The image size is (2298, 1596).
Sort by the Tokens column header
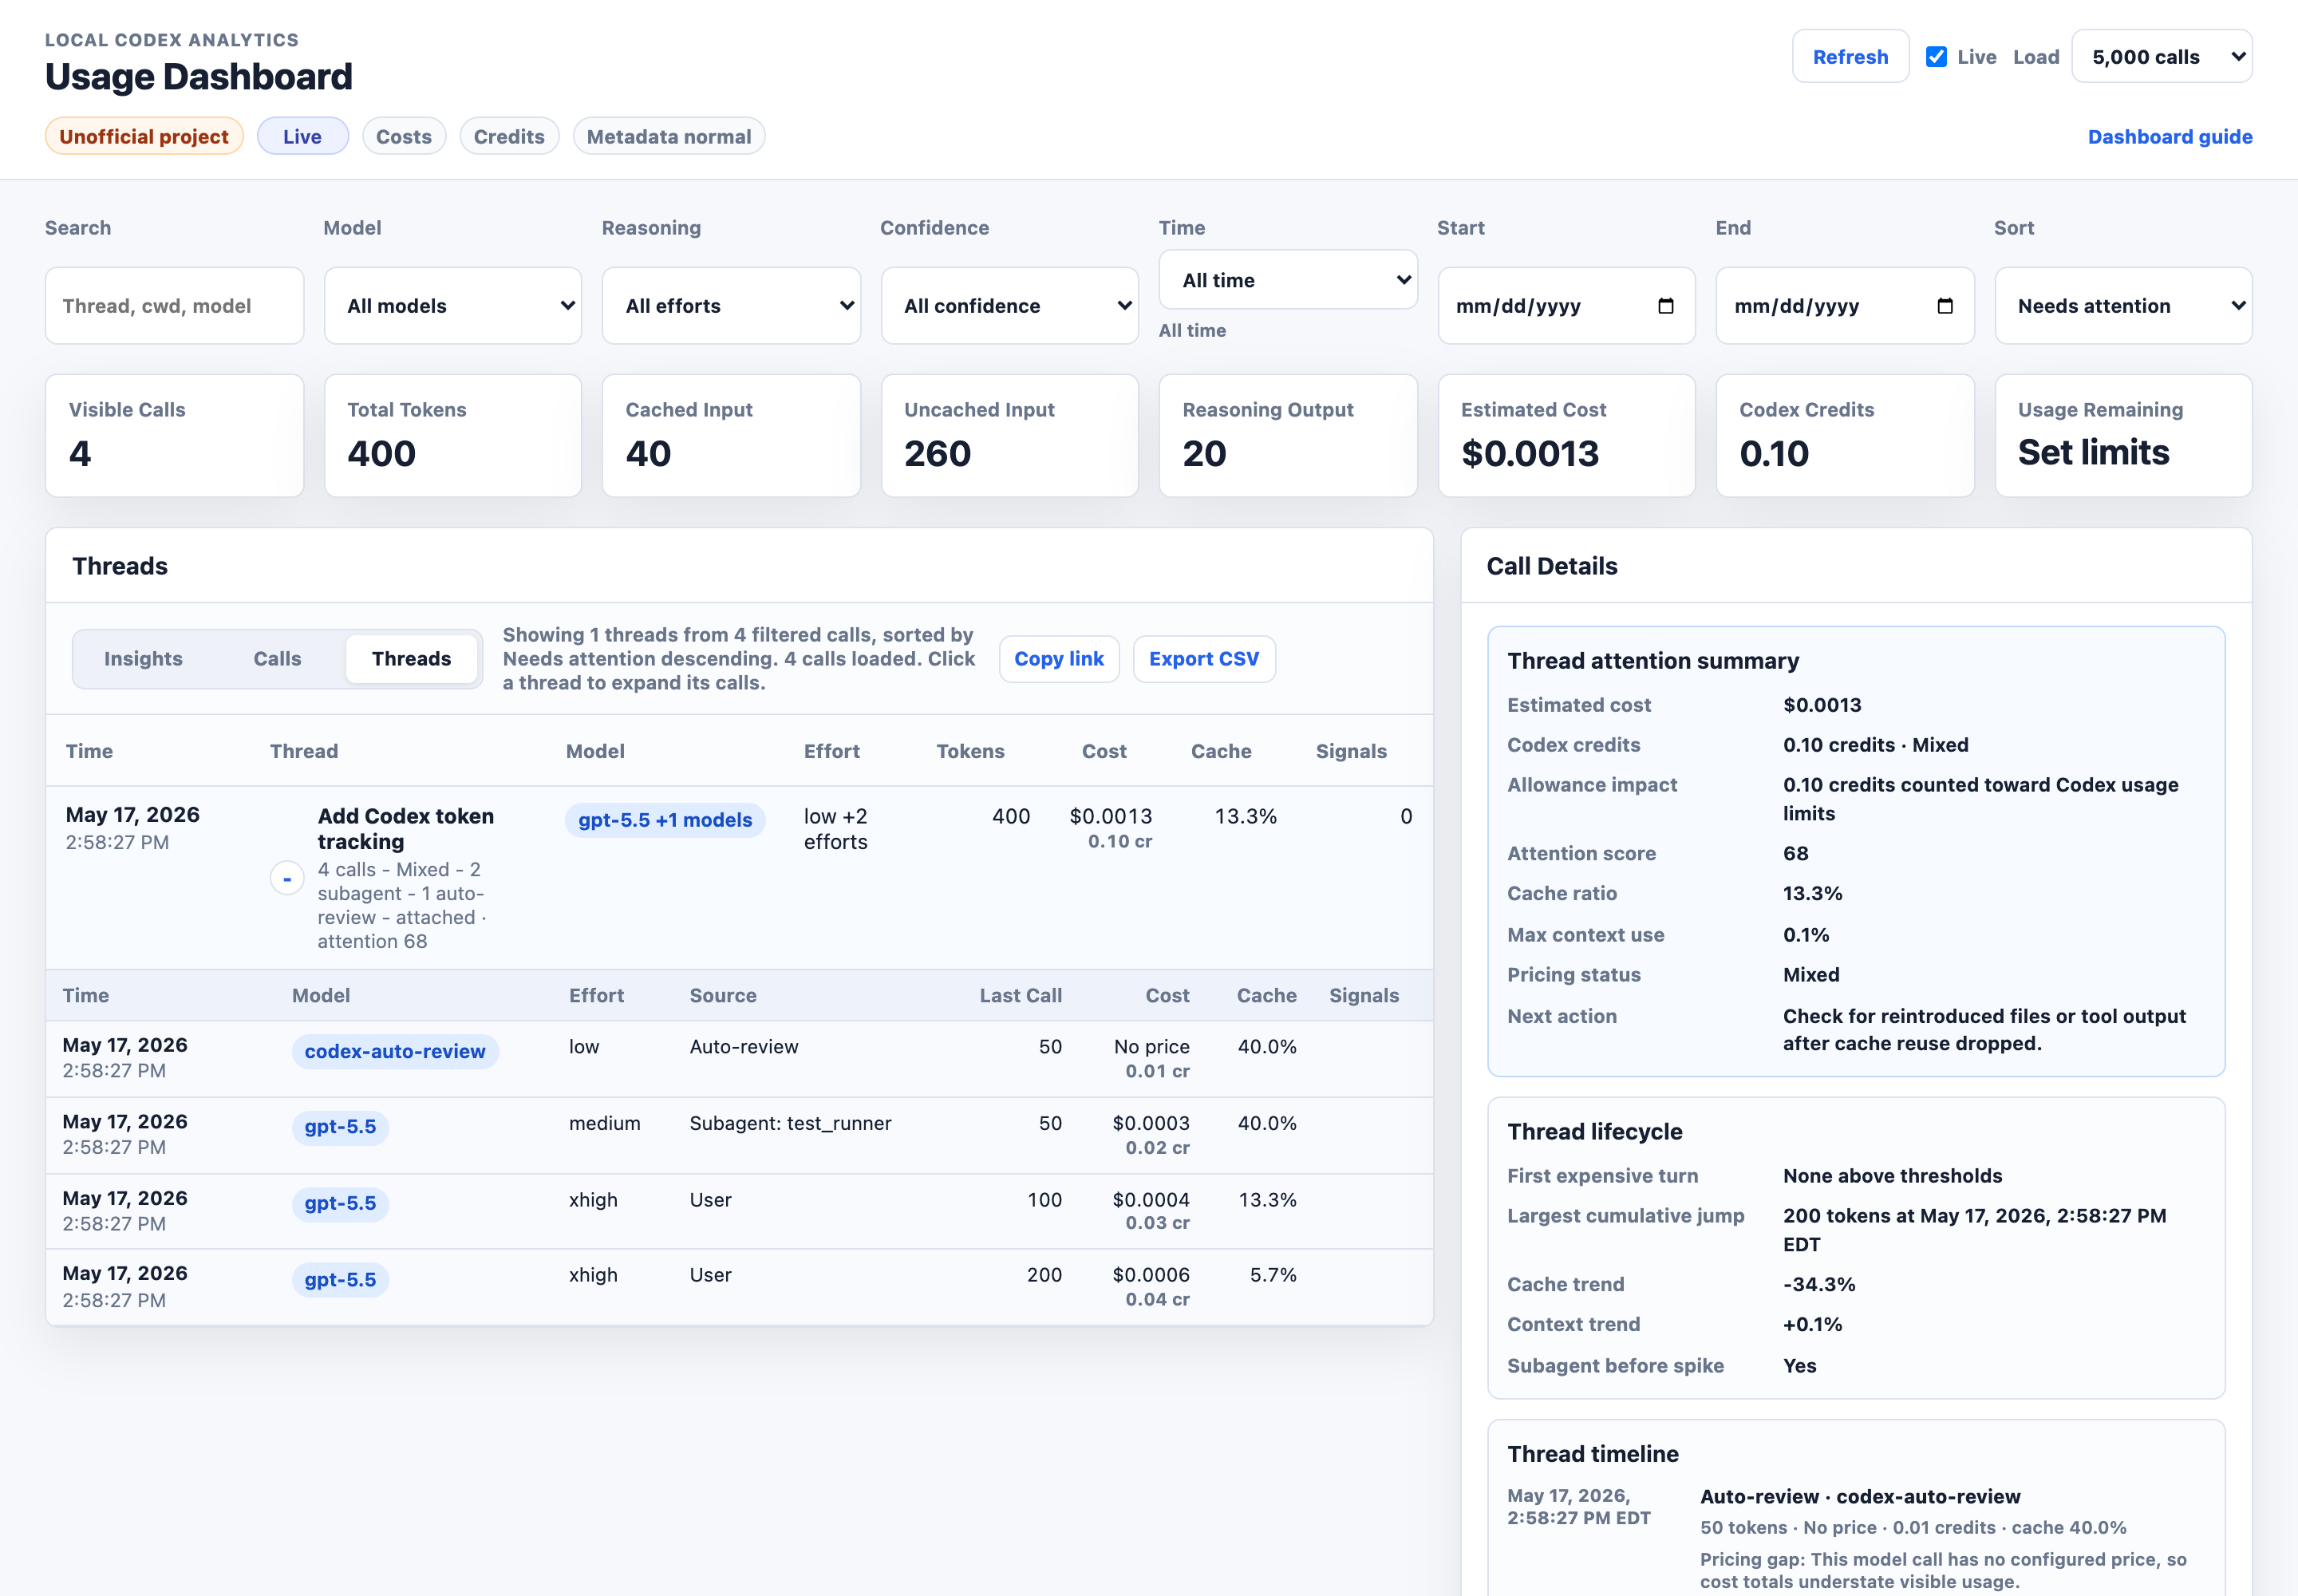pos(970,752)
